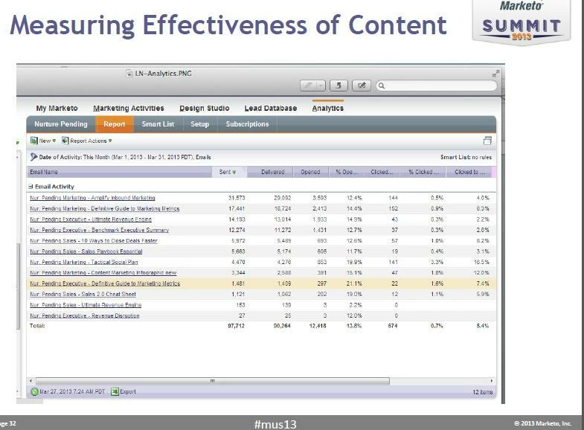Sort by the Email Name column header
Screen dimensions: 584x430
(119, 172)
